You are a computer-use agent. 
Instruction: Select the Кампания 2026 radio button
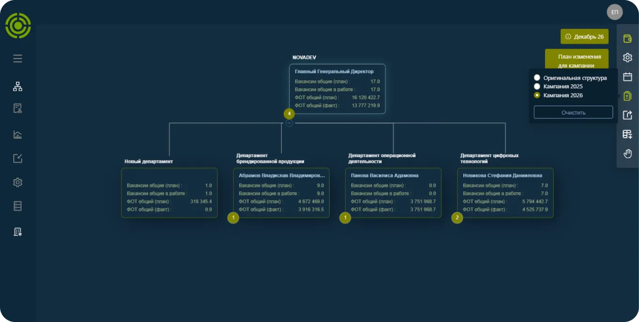[x=558, y=95]
